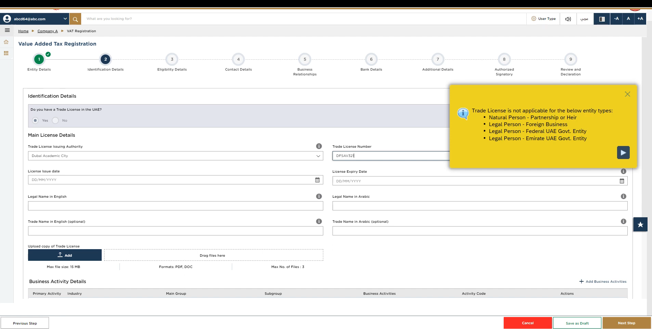Screen dimensions: 652x329
Task: Click the Home sidebar icon
Action: [6, 42]
